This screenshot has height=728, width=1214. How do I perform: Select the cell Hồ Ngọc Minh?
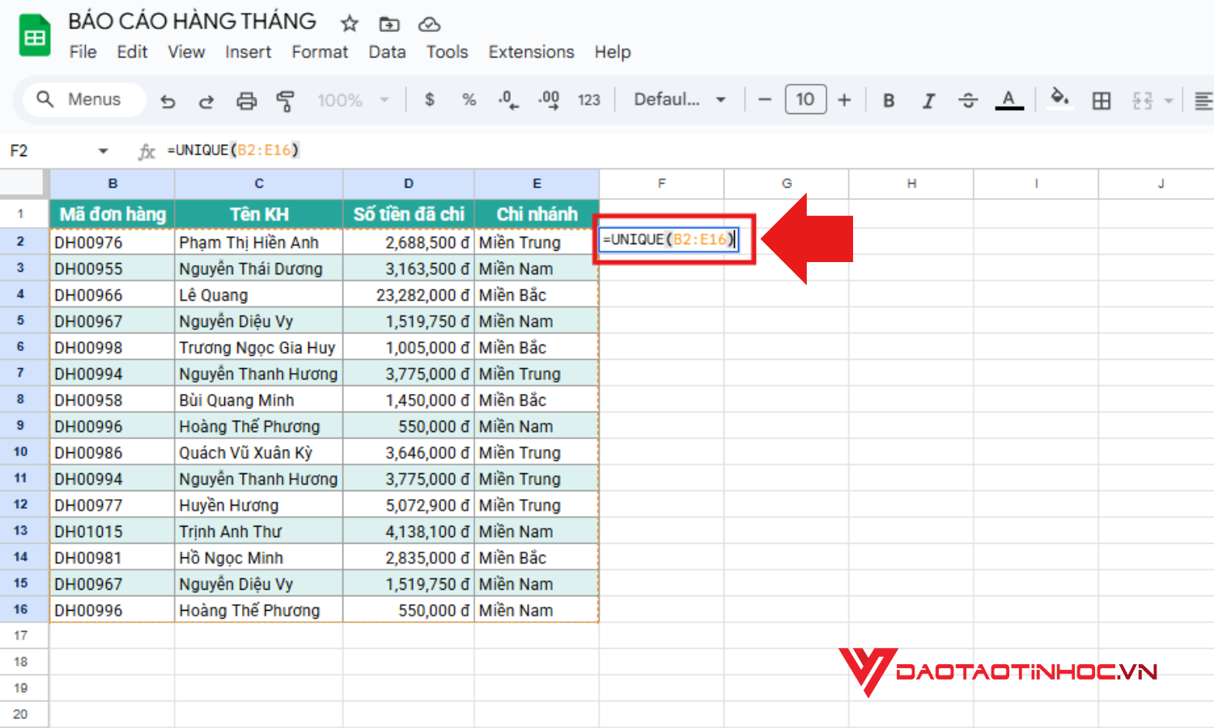click(x=259, y=558)
